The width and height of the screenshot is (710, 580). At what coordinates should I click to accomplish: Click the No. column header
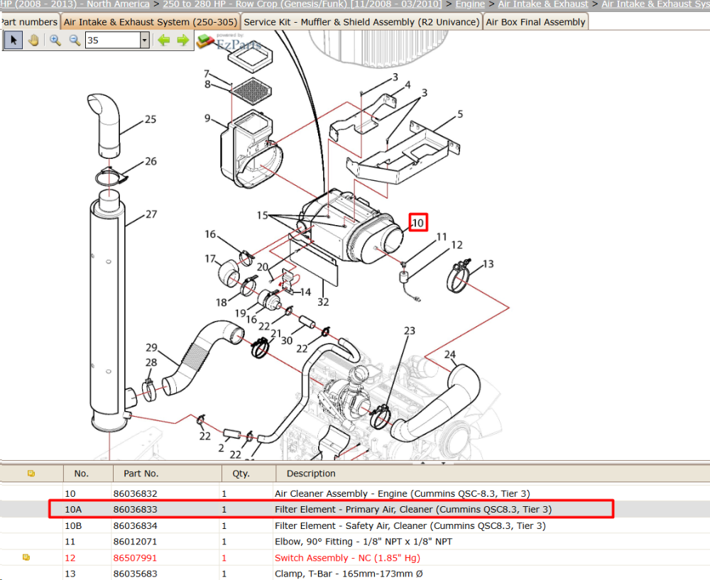click(82, 473)
